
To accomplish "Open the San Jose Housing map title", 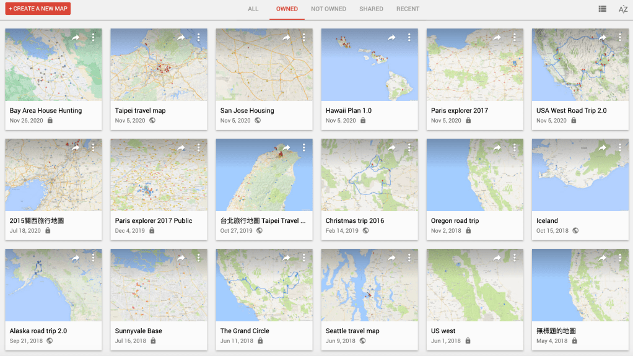I will pos(247,111).
